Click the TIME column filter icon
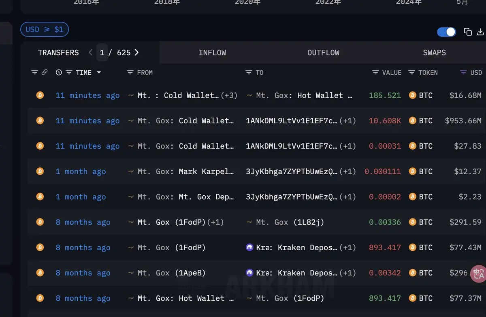Image resolution: width=486 pixels, height=317 pixels. pyautogui.click(x=69, y=72)
